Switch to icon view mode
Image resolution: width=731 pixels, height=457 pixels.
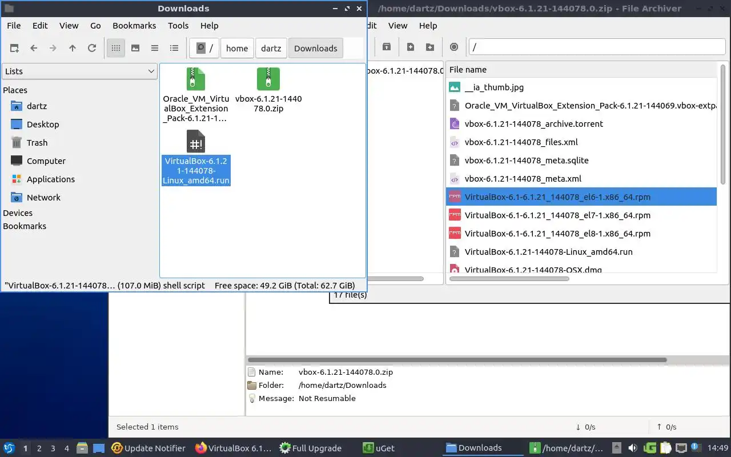(x=116, y=48)
